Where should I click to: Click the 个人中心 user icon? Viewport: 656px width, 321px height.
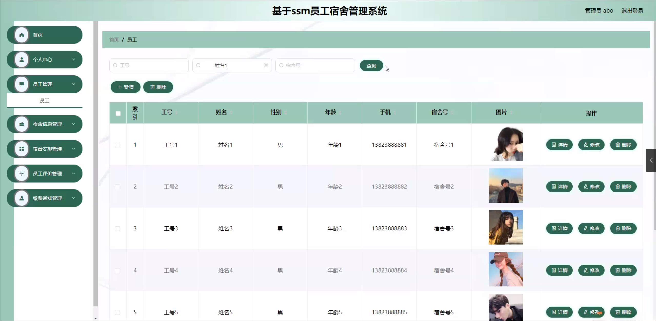click(x=22, y=59)
